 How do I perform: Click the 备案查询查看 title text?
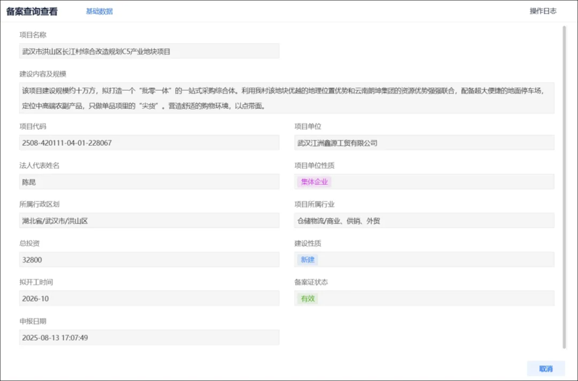(x=32, y=11)
